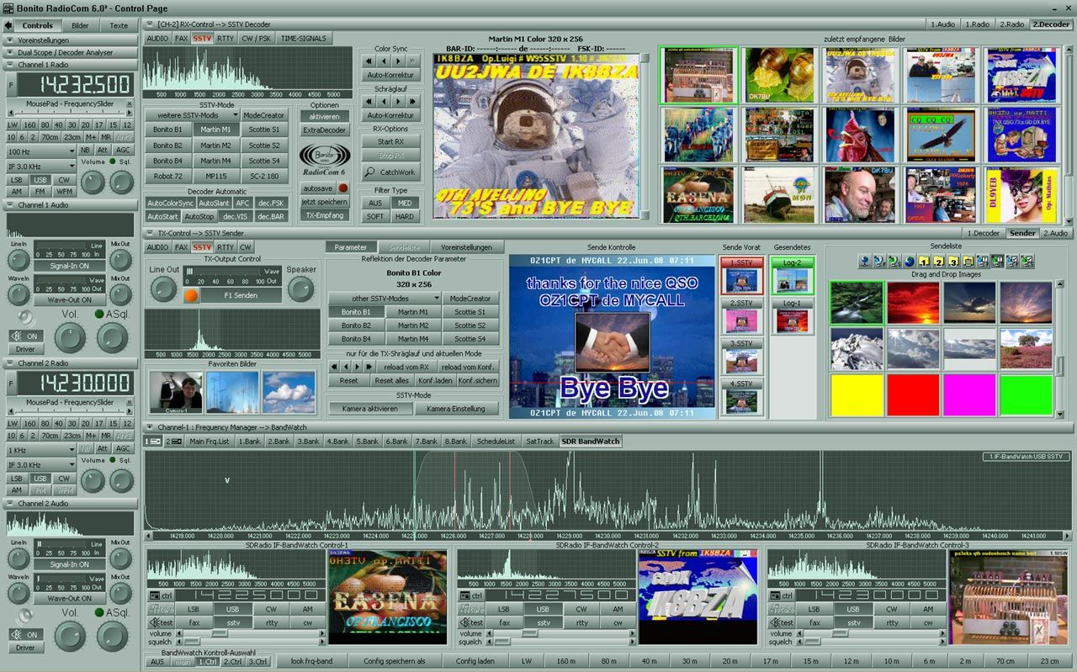The image size is (1077, 672).
Task: Click the yellow list icon after number 3 in Sendeliste
Action: point(968,261)
